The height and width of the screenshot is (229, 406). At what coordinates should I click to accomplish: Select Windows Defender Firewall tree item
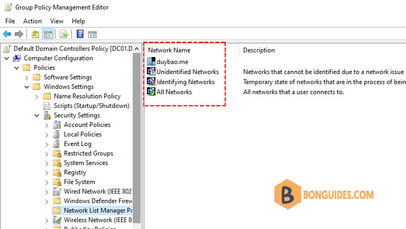tap(98, 201)
